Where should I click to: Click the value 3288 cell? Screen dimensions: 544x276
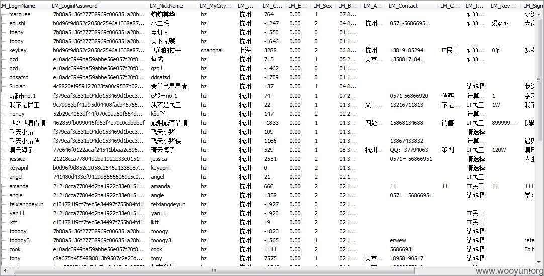pos(270,50)
